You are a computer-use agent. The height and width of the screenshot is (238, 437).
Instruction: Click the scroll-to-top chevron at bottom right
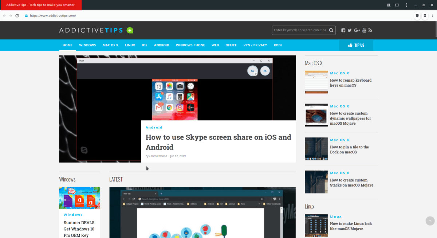point(430,221)
